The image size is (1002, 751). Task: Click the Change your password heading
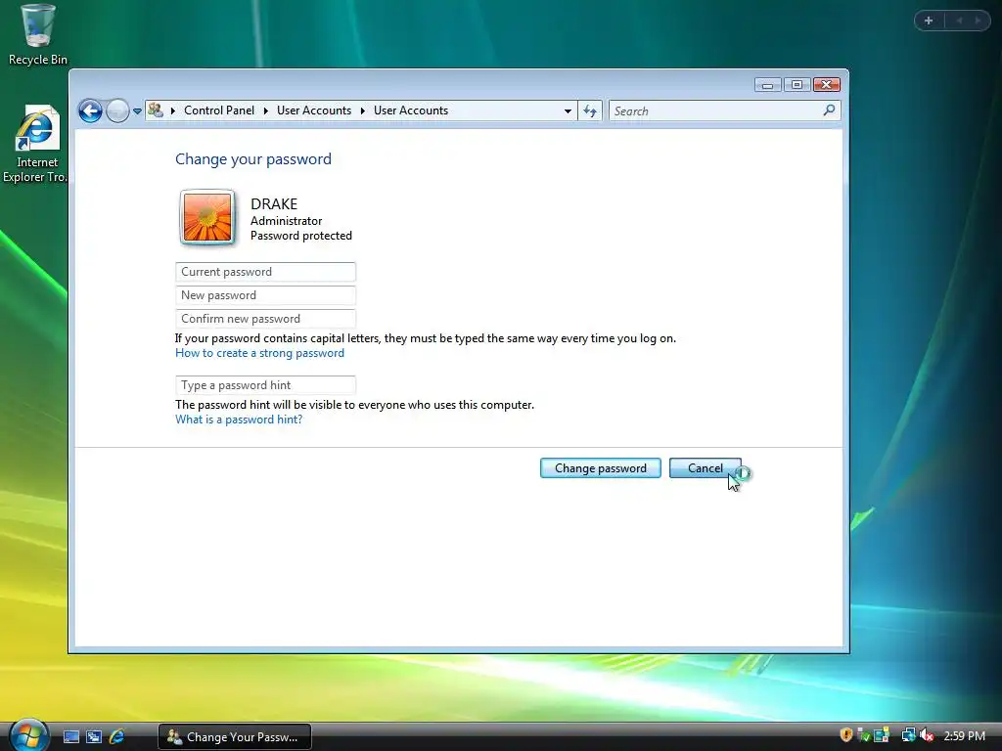point(253,159)
